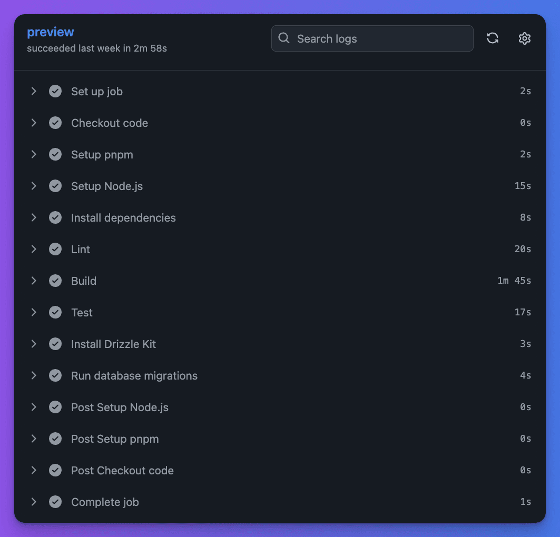Screen dimensions: 560x537
Task: Expand the Setup Node.js step chevron
Action: click(34, 186)
